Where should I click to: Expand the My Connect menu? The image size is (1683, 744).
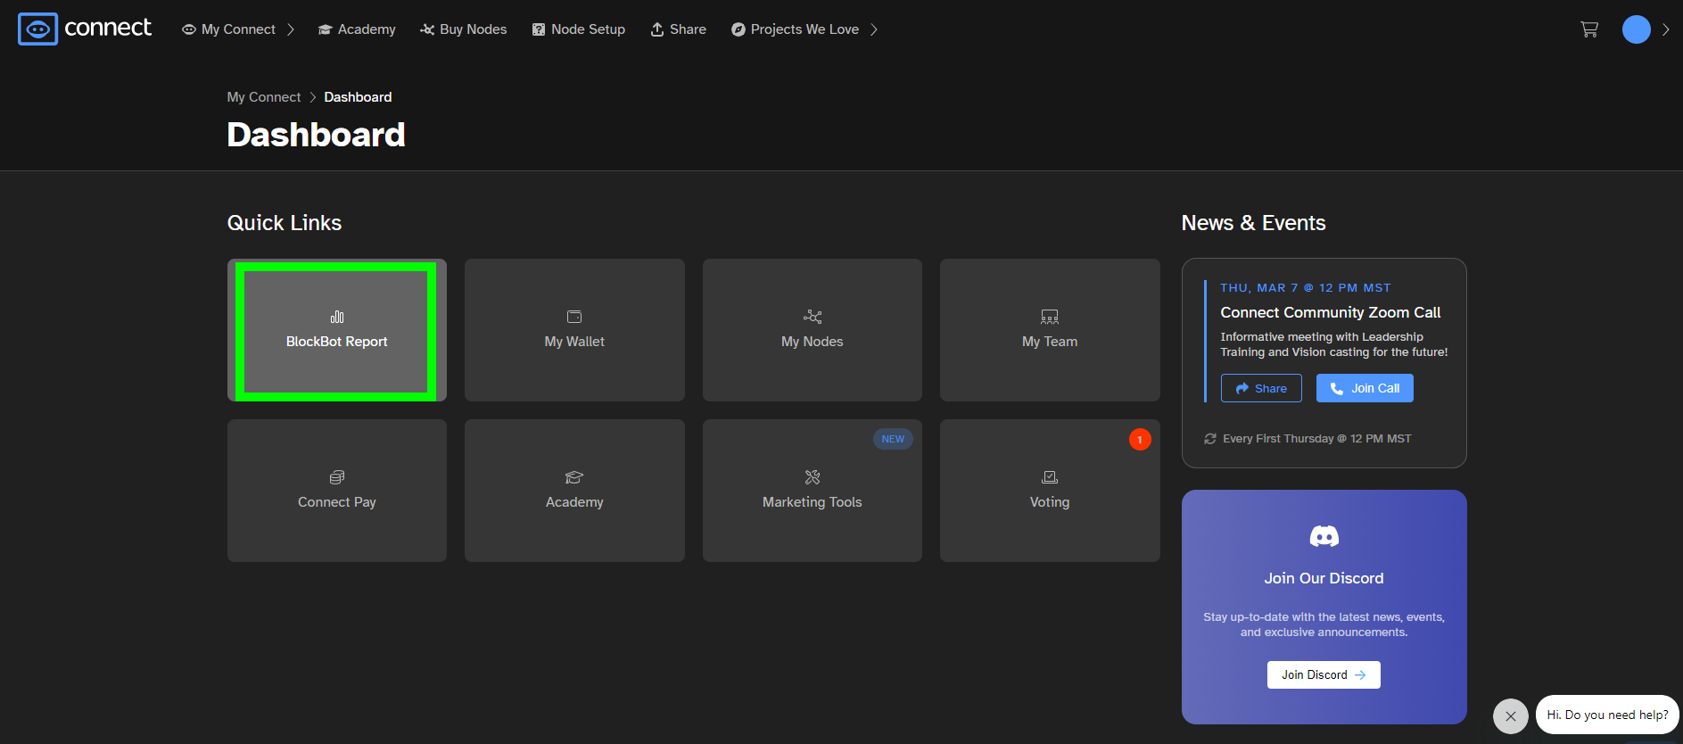pos(238,29)
